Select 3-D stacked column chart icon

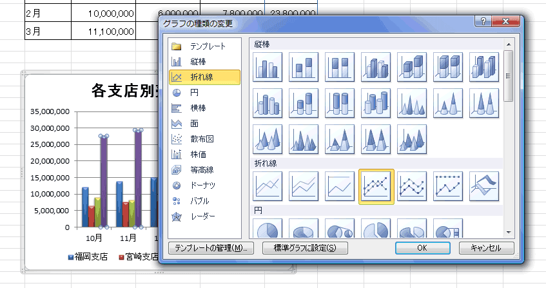coord(412,67)
